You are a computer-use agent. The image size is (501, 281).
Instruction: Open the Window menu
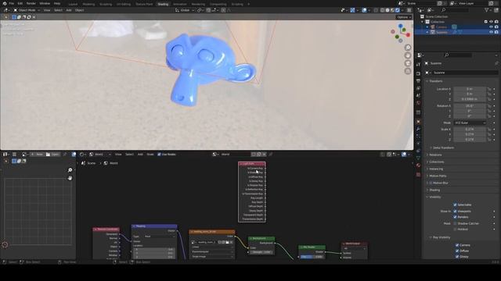pyautogui.click(x=45, y=3)
